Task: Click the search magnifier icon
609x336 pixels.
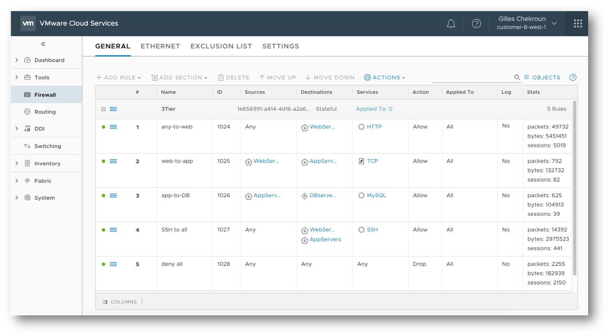Action: point(517,78)
